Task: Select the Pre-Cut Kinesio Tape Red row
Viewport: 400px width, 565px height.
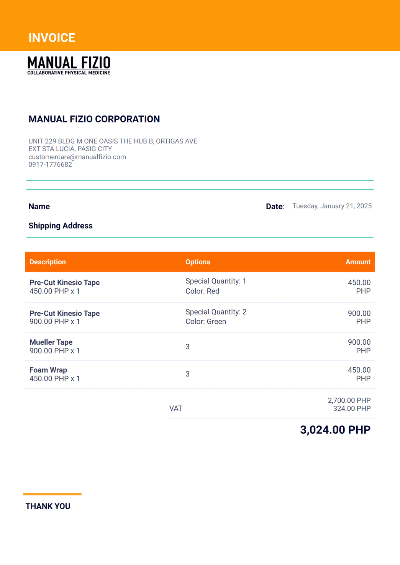Action: [200, 287]
